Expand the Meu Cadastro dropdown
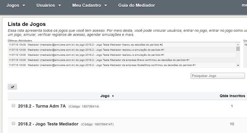Screen dimensions: 247x133 89,6
